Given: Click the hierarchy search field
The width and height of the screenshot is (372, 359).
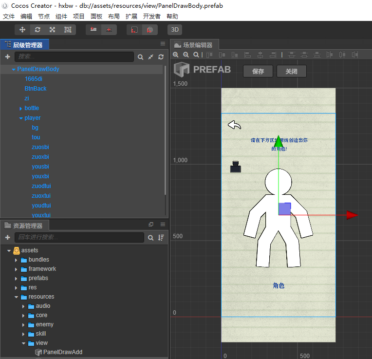Looking at the screenshot, I should click(x=74, y=57).
